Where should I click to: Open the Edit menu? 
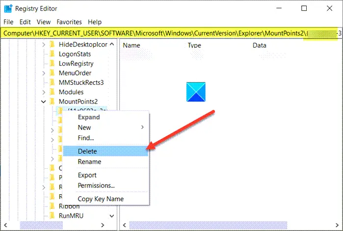pyautogui.click(x=25, y=22)
